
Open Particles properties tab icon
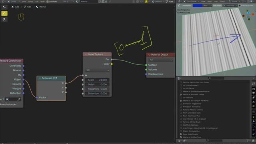(x=253, y=126)
